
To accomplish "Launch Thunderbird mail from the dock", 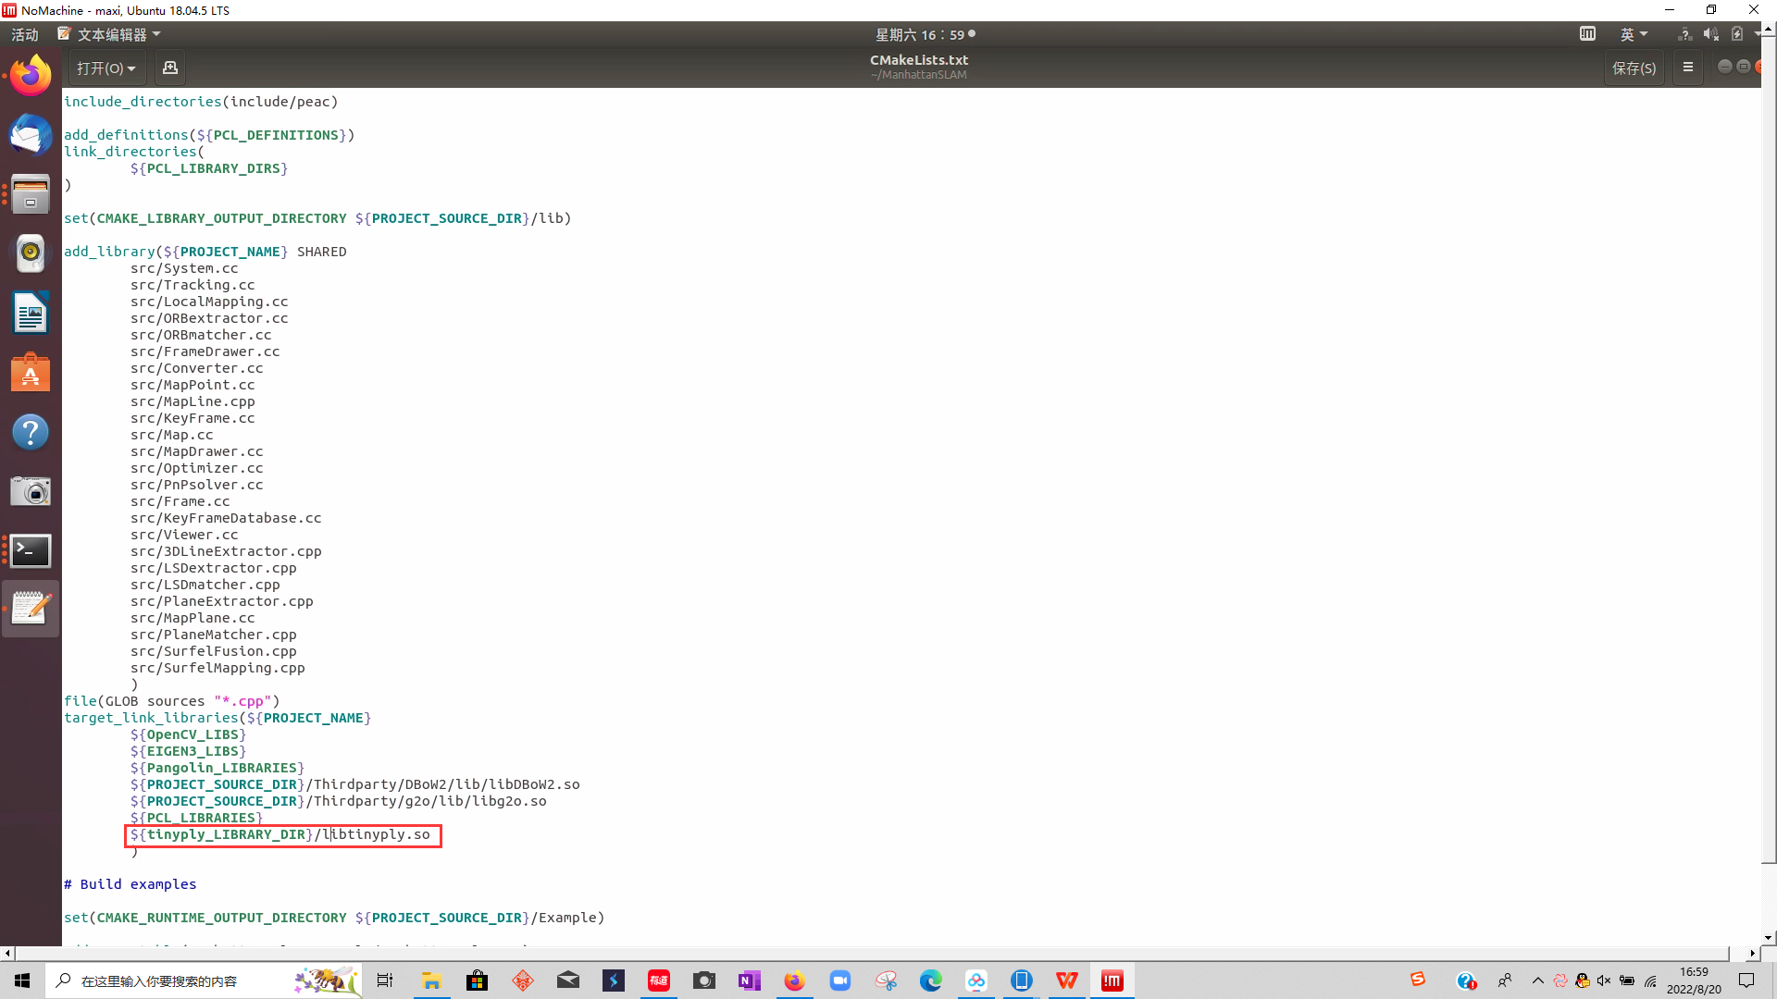I will (31, 135).
